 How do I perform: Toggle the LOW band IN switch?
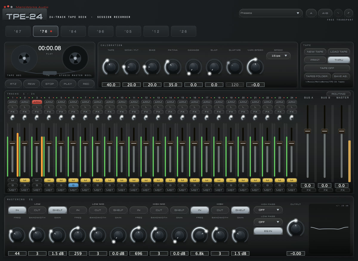pyautogui.click(x=17, y=210)
